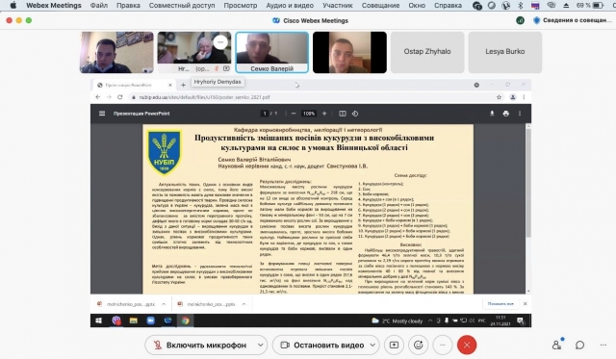
Task: Select Семко Валерій video thumbnail
Action: coord(271,52)
